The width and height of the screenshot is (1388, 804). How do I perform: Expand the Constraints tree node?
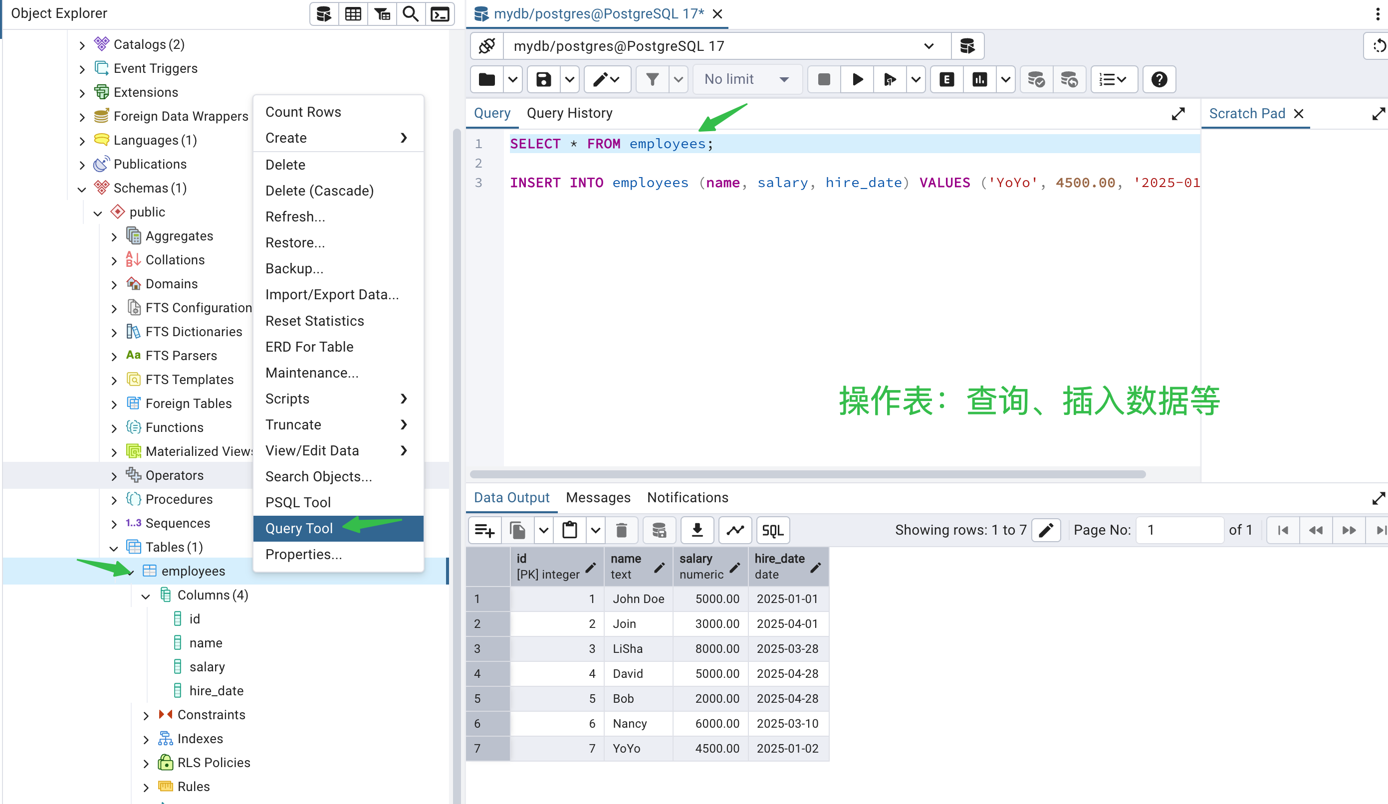(146, 715)
